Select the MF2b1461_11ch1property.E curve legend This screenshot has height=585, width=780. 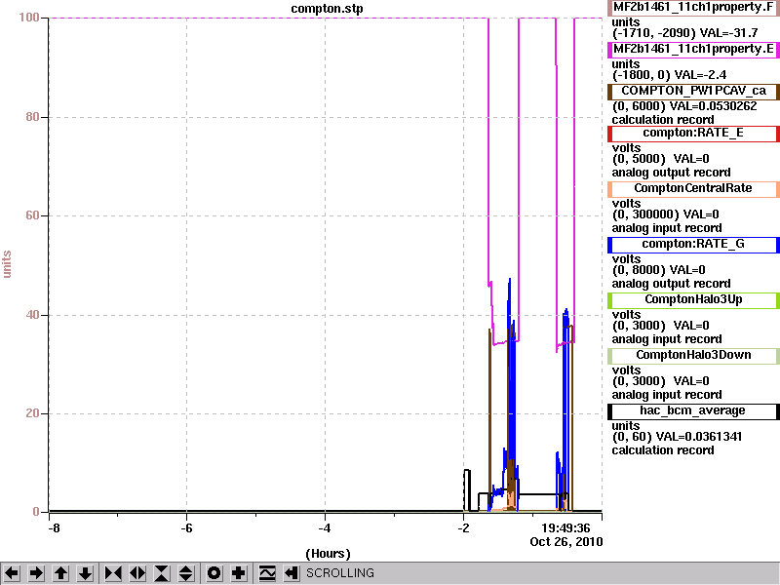(x=693, y=50)
